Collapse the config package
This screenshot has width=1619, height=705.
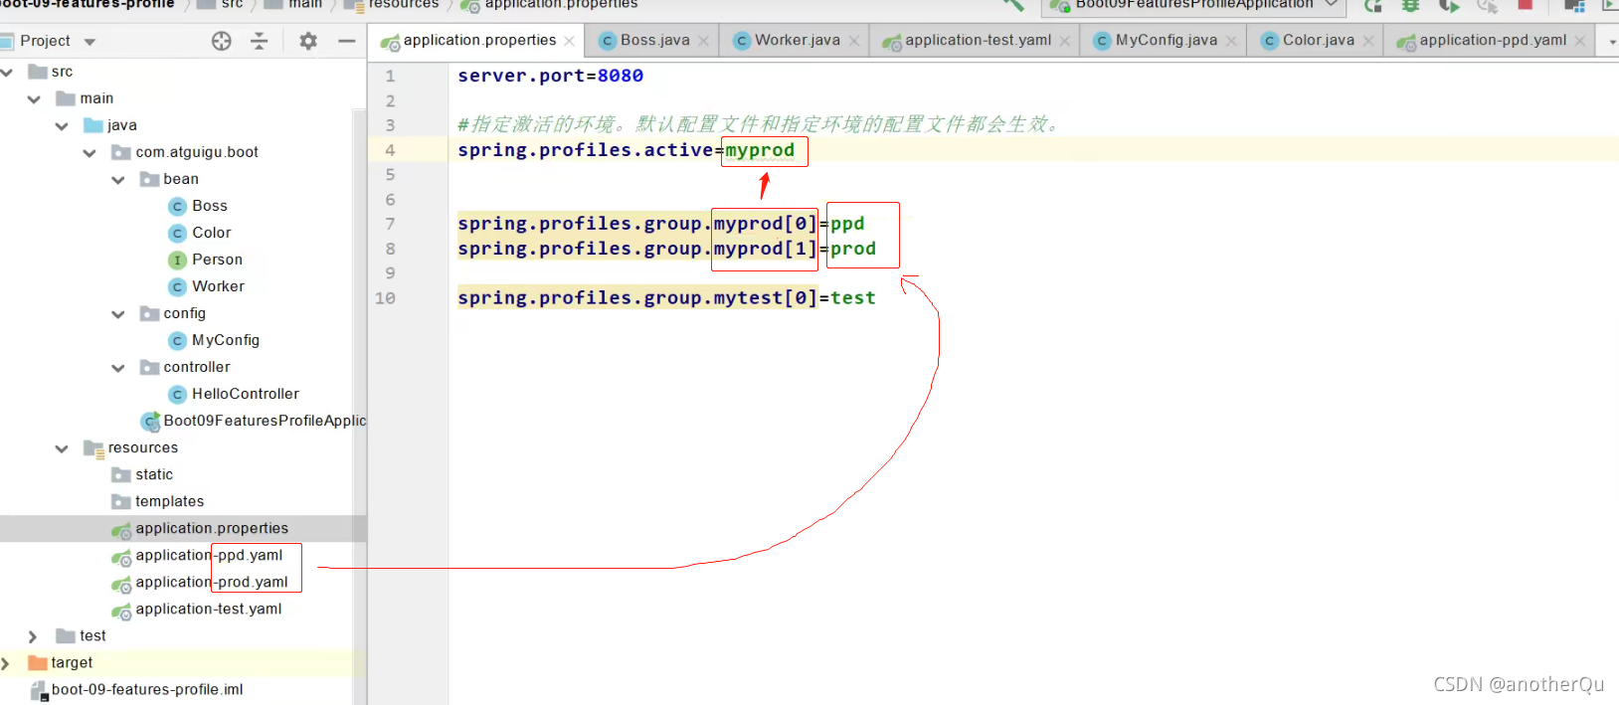coord(118,313)
